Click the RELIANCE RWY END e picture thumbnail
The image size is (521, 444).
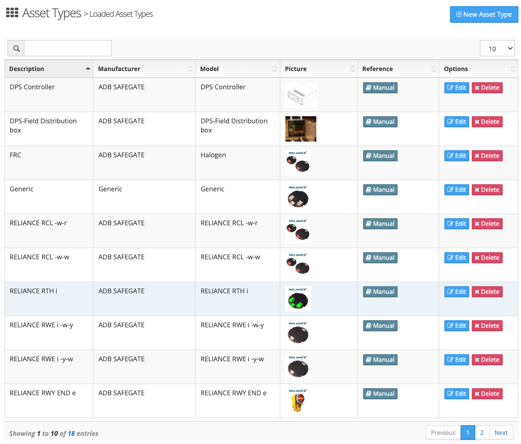(298, 401)
